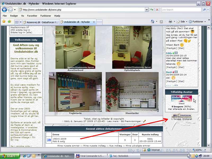Open Favorites Center star icon
The width and height of the screenshot is (212, 159).
tap(4, 21)
